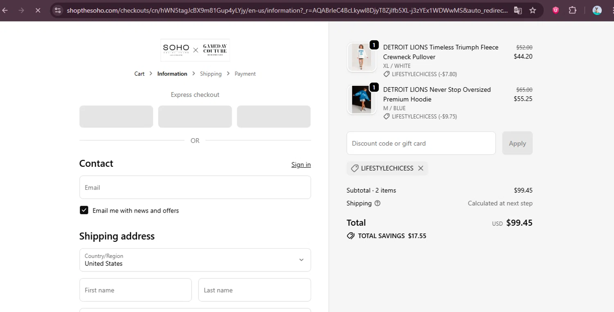Click the tag icon in LIFESTYLECHICESS chip
Screen dimensions: 614x312
tap(355, 168)
